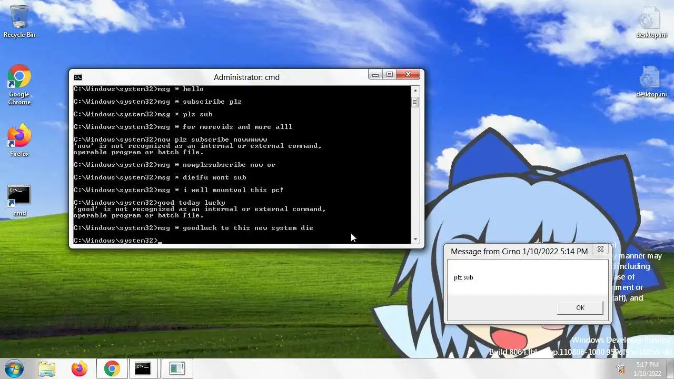The width and height of the screenshot is (674, 379).
Task: Click the Message from Cirno title bar
Action: [519, 251]
